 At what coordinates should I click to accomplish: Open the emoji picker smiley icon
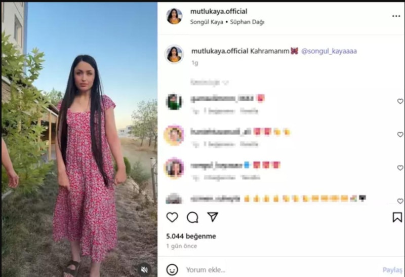pyautogui.click(x=172, y=270)
